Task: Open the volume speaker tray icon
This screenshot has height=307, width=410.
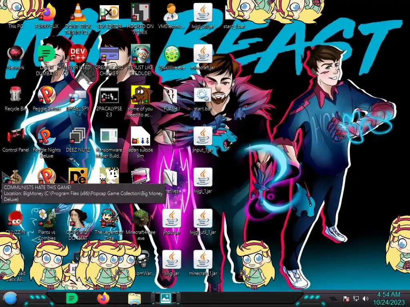Action: coord(365,298)
